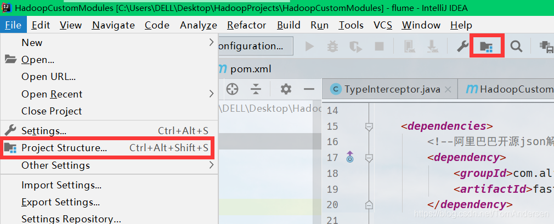Click the Search Everywhere magnifier icon
554x224 pixels.
tap(516, 46)
